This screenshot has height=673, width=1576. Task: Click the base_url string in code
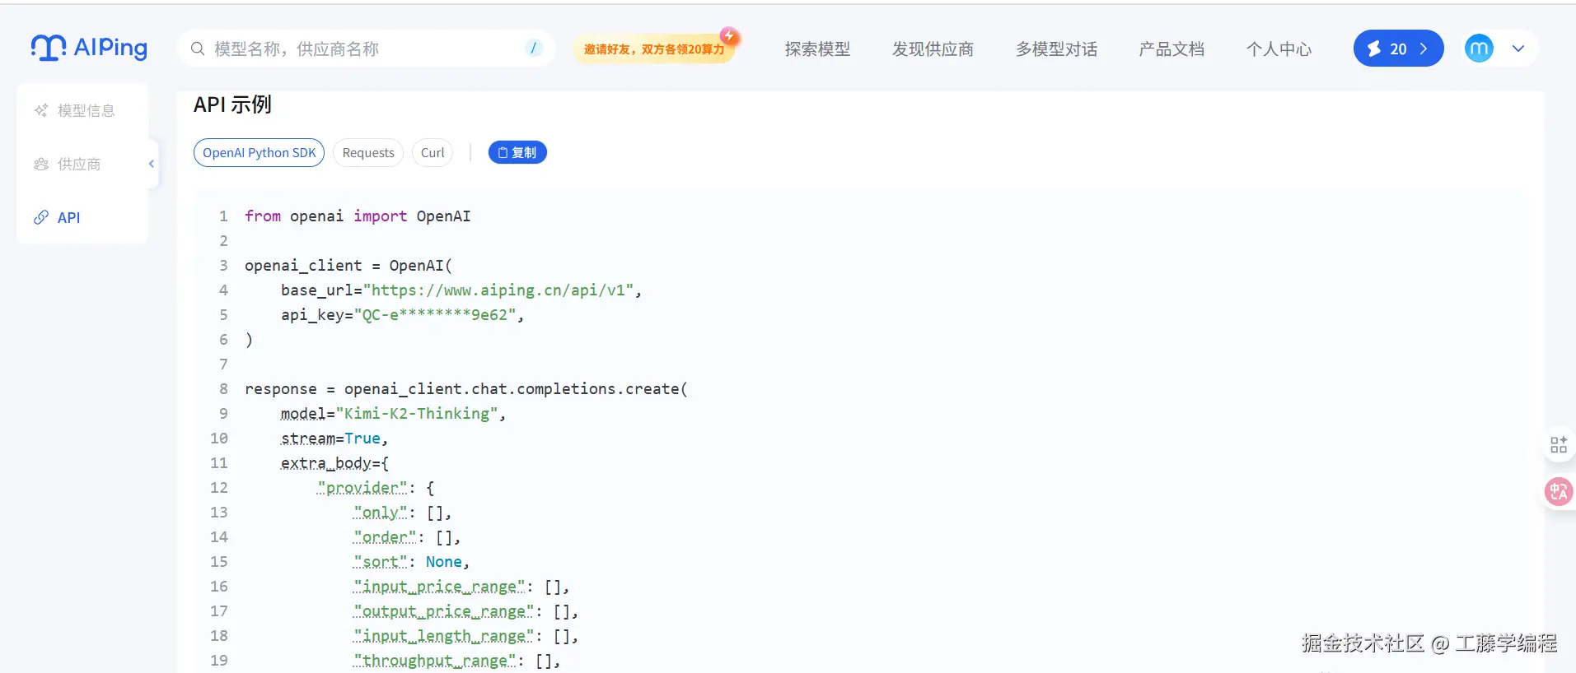coord(498,290)
